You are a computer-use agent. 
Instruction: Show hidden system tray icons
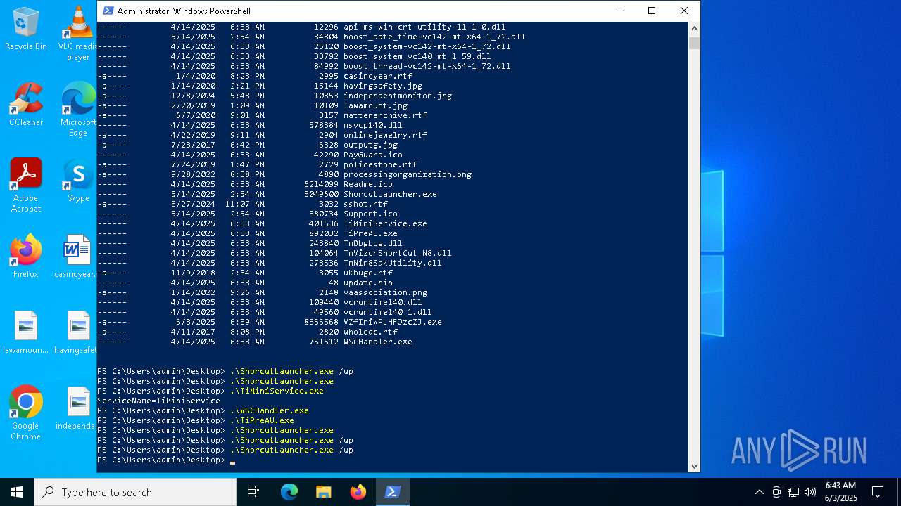click(x=759, y=492)
